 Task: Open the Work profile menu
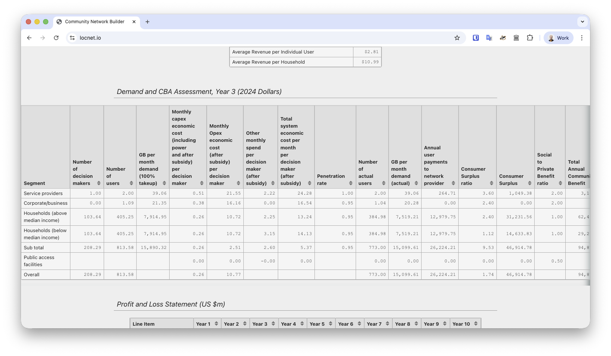[x=558, y=38]
